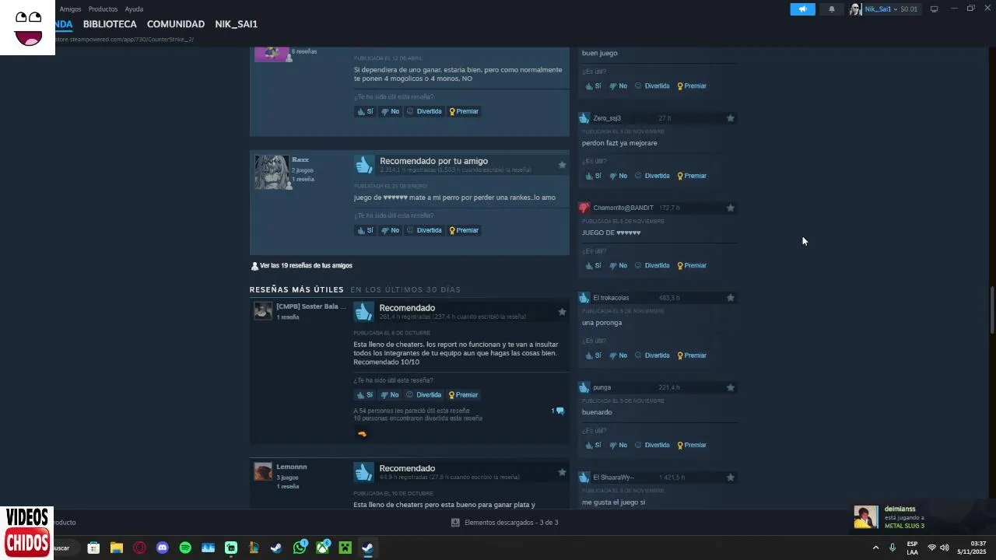
Task: Click Premiar on Soster Bala's review
Action: 464,394
